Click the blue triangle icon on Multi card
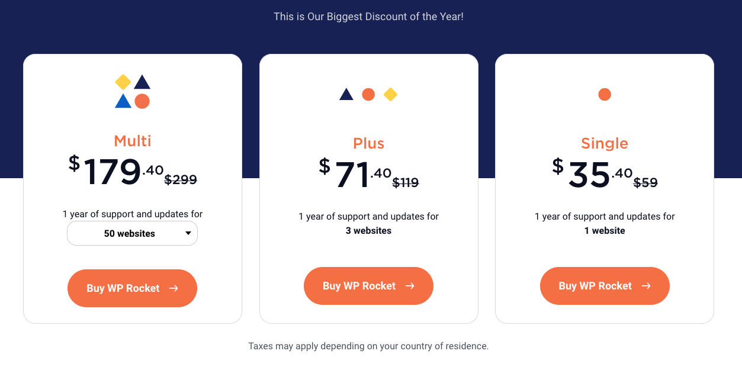Viewport: 742px width, 367px height. [123, 101]
